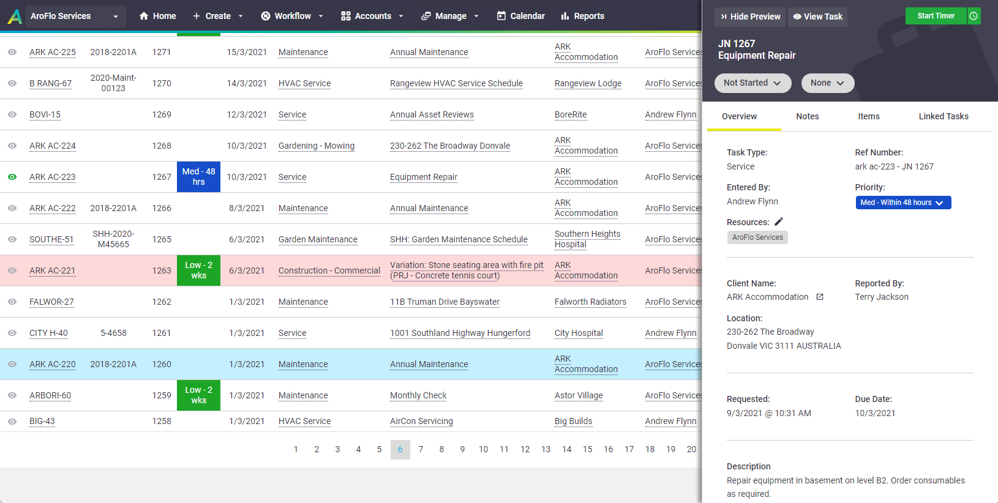
Task: Show preview for BIG-43 row eye icon
Action: pyautogui.click(x=12, y=421)
